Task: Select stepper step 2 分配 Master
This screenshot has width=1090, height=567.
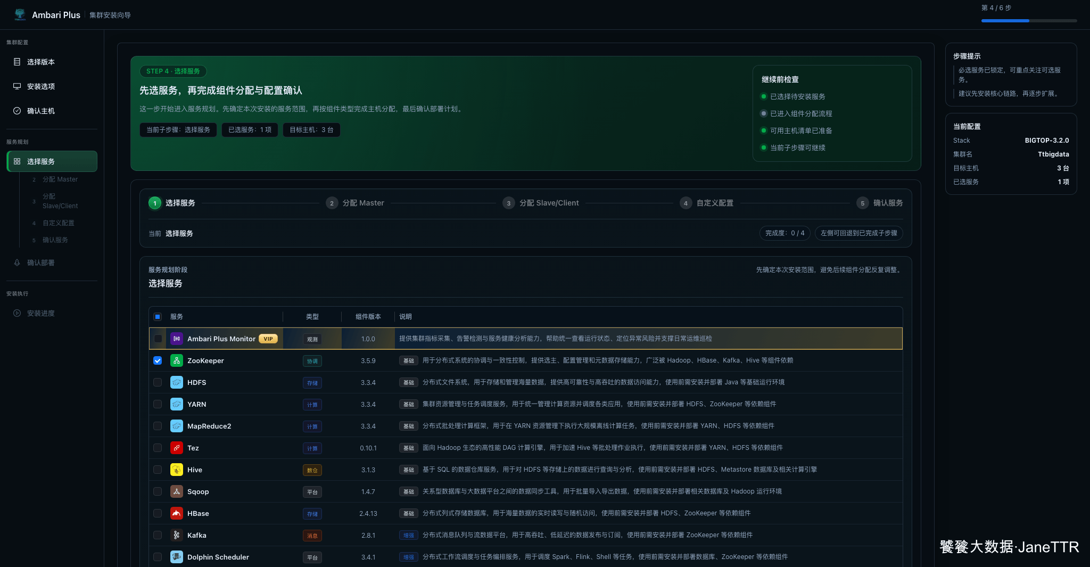Action: pyautogui.click(x=355, y=203)
